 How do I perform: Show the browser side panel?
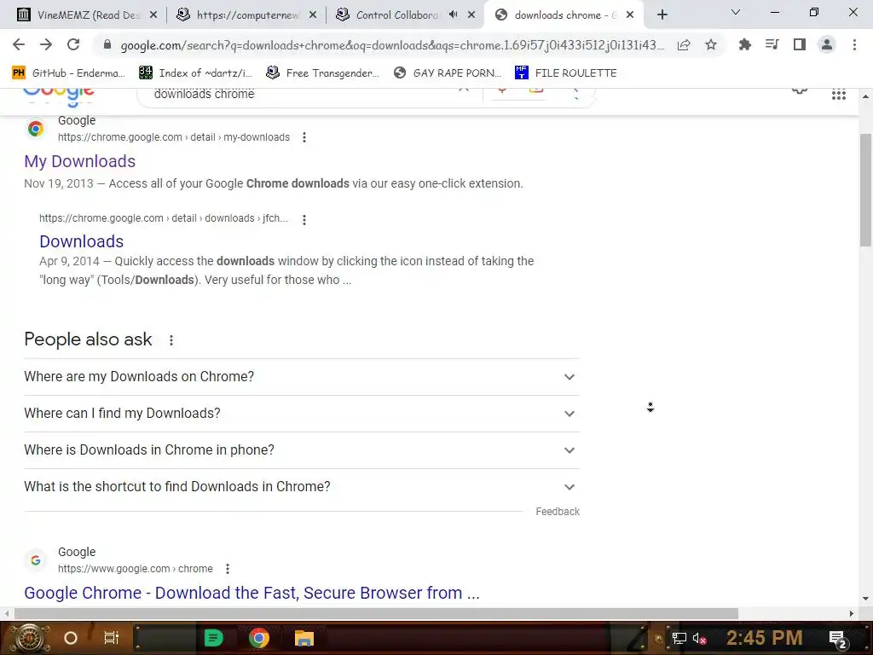pyautogui.click(x=800, y=44)
